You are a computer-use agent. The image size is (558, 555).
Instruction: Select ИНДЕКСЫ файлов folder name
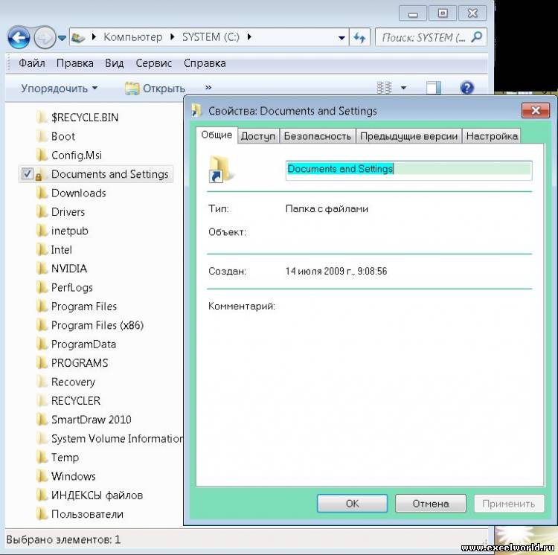tap(97, 495)
